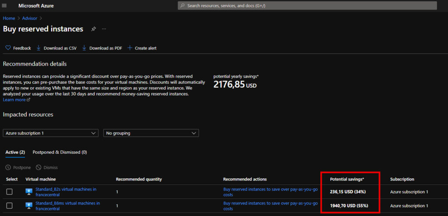
Task: Switch to the Active (2) tab
Action: (15, 152)
